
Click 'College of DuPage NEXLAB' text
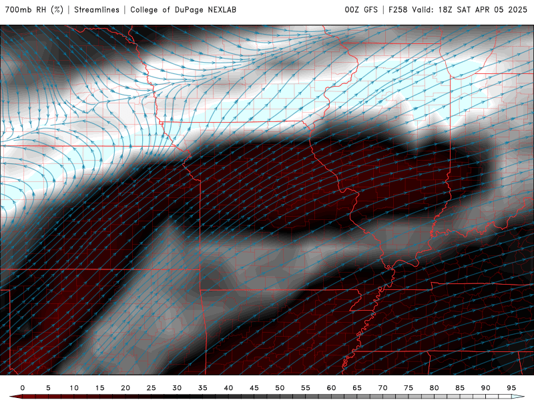[x=183, y=10]
